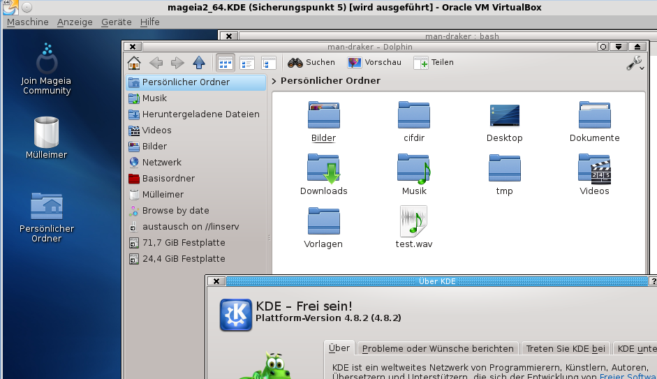657x379 pixels.
Task: Click Persönlicher Ordner in the location bar
Action: pos(331,81)
